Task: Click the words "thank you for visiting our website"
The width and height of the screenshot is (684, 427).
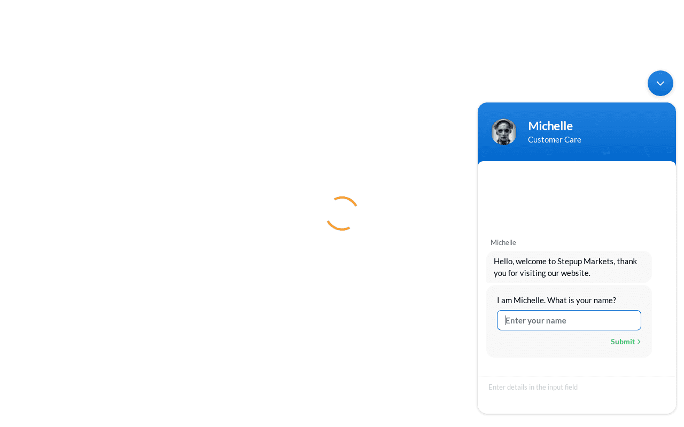Action: [565, 267]
